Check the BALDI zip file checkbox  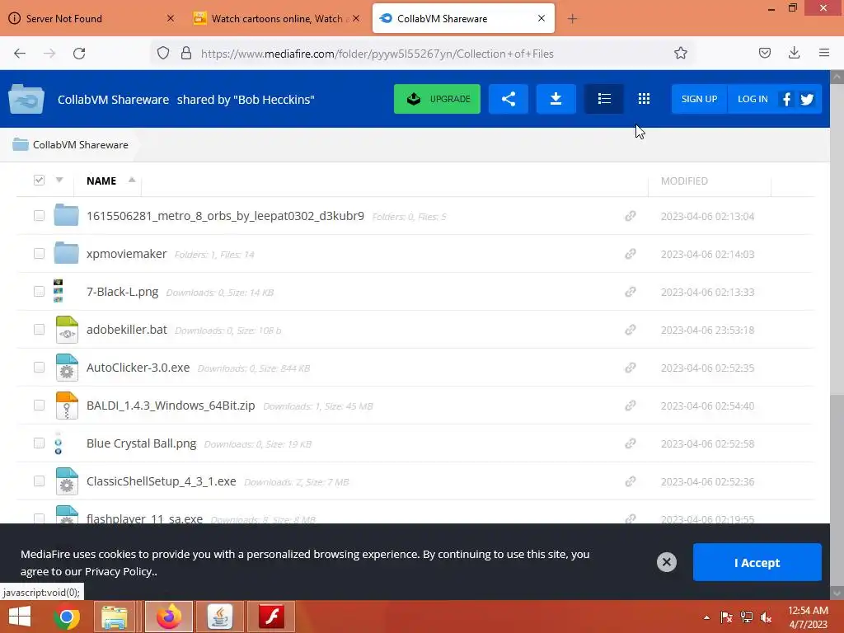pos(39,406)
